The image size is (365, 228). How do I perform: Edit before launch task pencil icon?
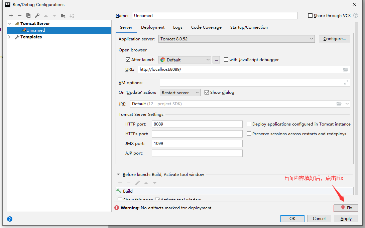click(x=137, y=183)
